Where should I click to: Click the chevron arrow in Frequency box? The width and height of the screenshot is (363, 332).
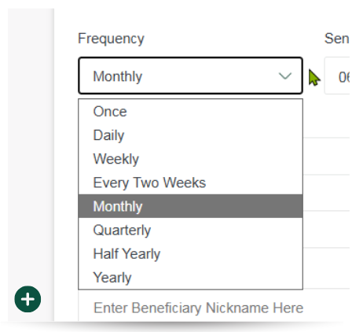coord(285,76)
